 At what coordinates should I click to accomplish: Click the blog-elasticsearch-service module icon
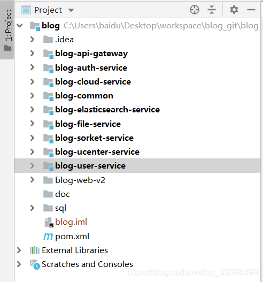tap(48, 110)
